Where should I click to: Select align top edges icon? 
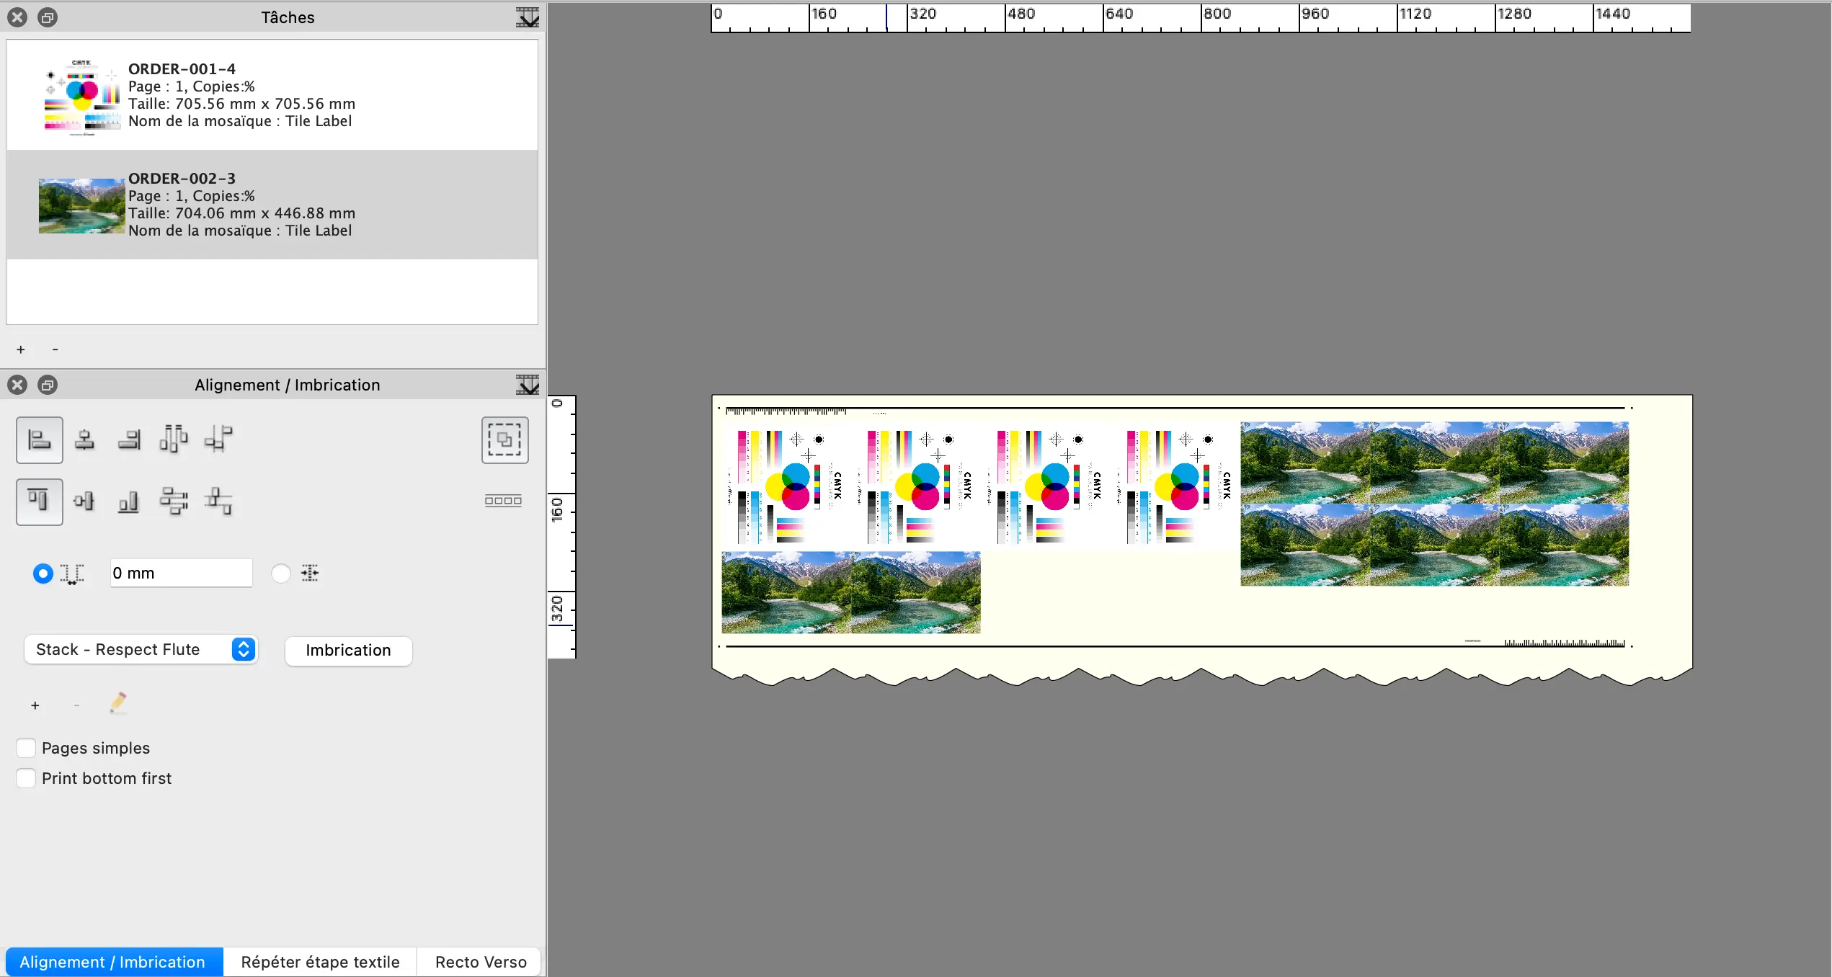[39, 501]
